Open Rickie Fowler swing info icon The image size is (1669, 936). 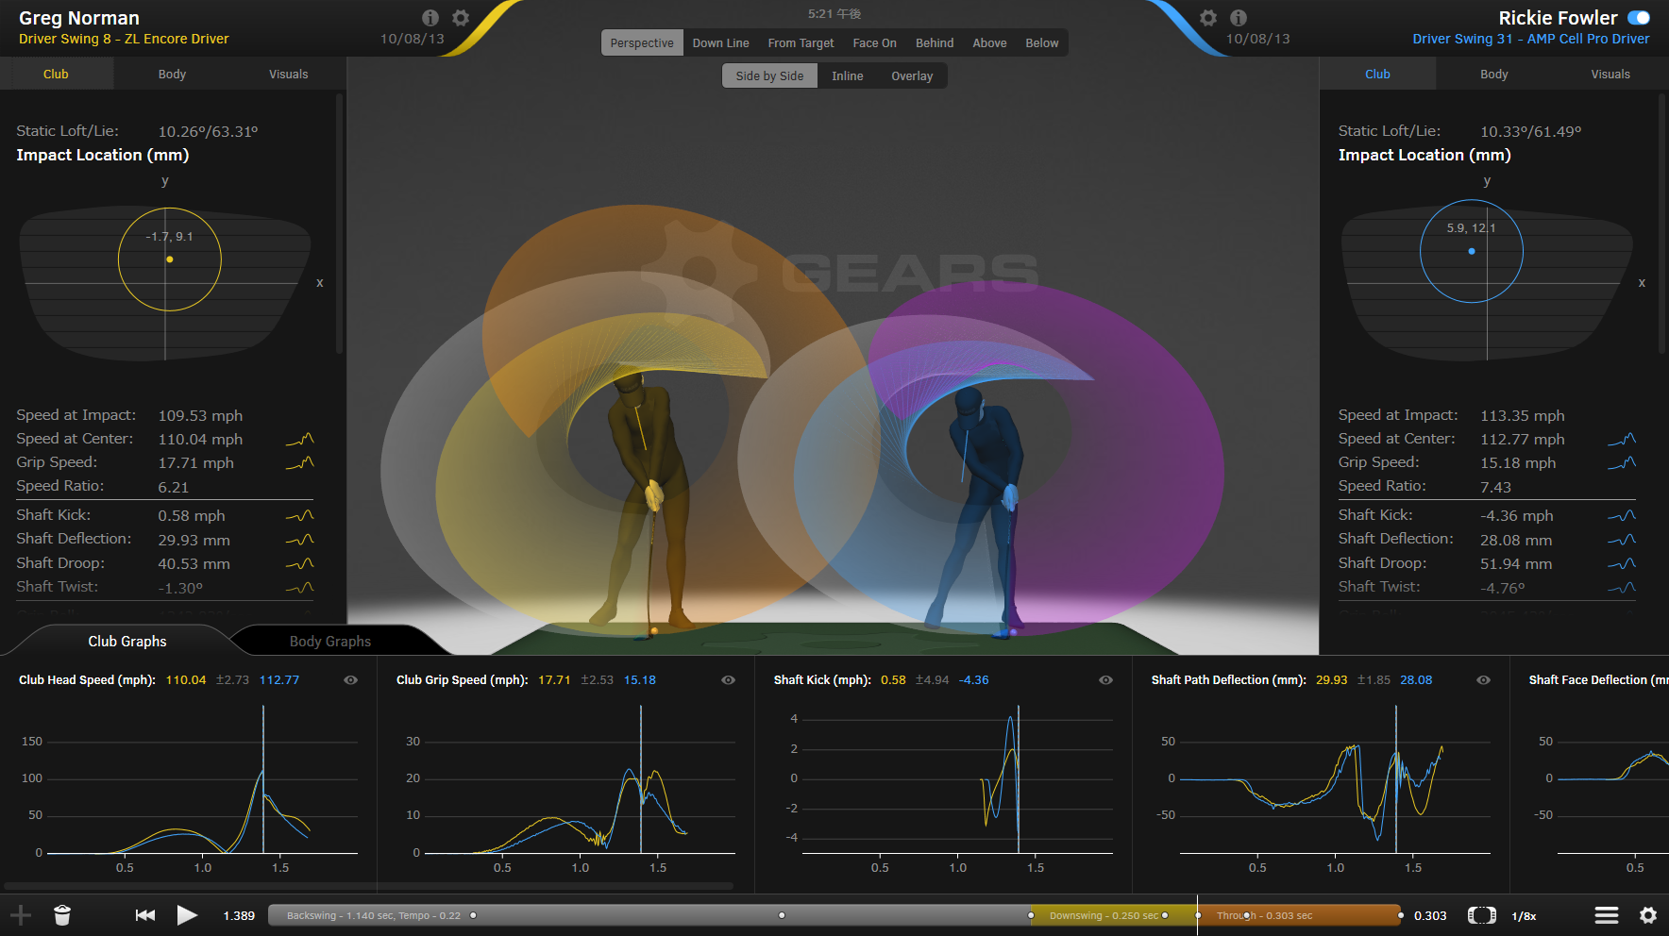coord(1239,18)
